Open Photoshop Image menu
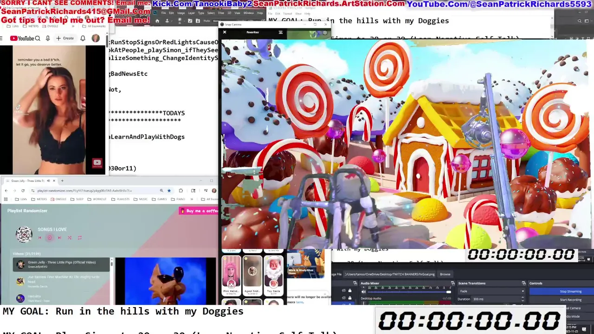The image size is (594, 334). [x=181, y=13]
